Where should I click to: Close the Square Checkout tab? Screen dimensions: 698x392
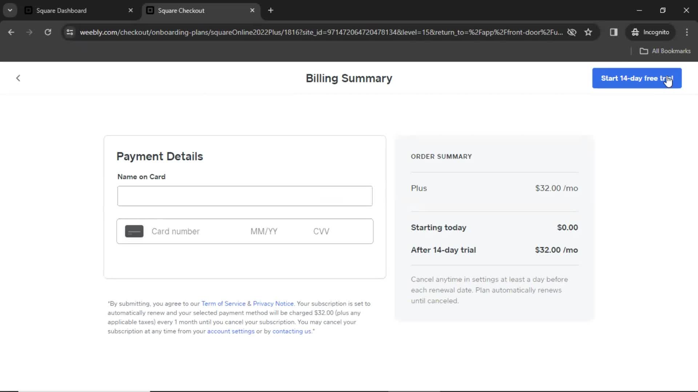pos(252,11)
